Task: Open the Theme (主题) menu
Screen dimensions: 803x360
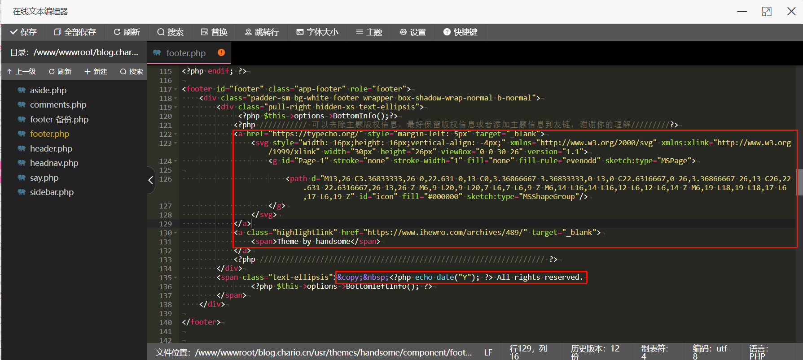Action: click(x=369, y=32)
